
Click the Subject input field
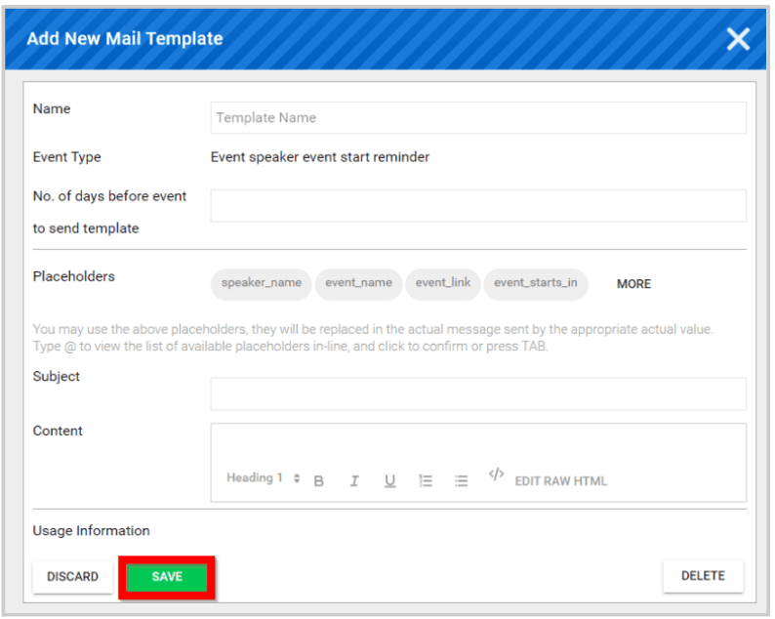478,394
